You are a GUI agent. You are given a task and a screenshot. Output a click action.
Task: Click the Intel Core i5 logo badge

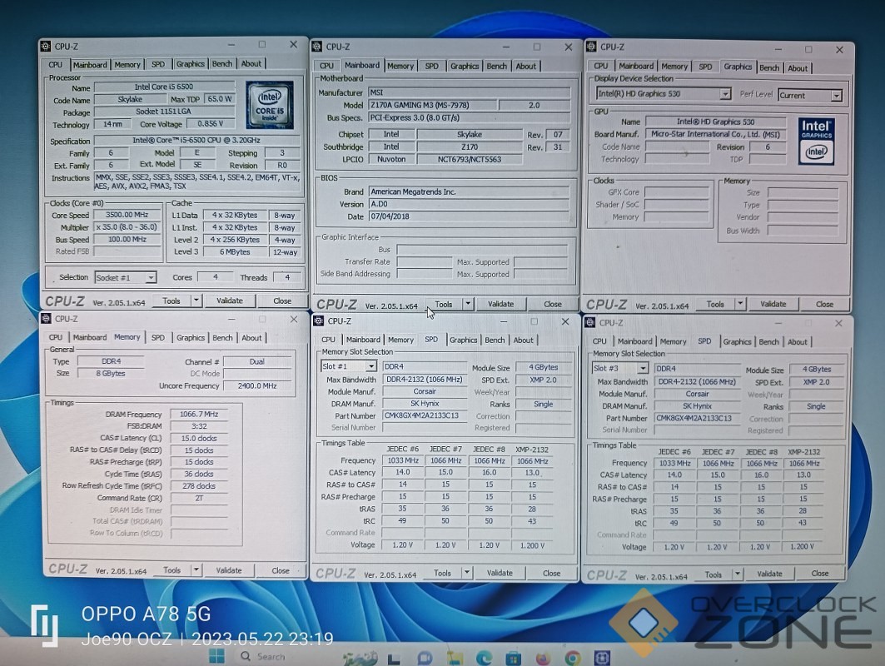[x=269, y=104]
